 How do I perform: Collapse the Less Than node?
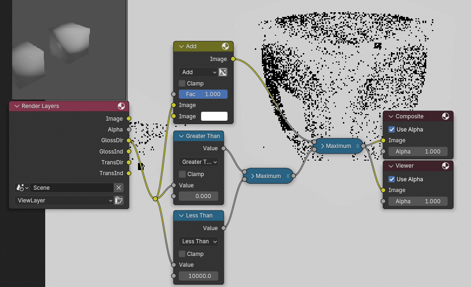click(x=181, y=216)
